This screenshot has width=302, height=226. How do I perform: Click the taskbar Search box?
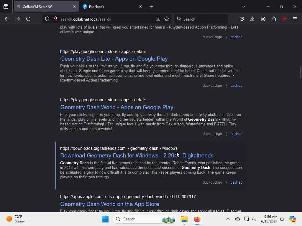[x=145, y=219]
